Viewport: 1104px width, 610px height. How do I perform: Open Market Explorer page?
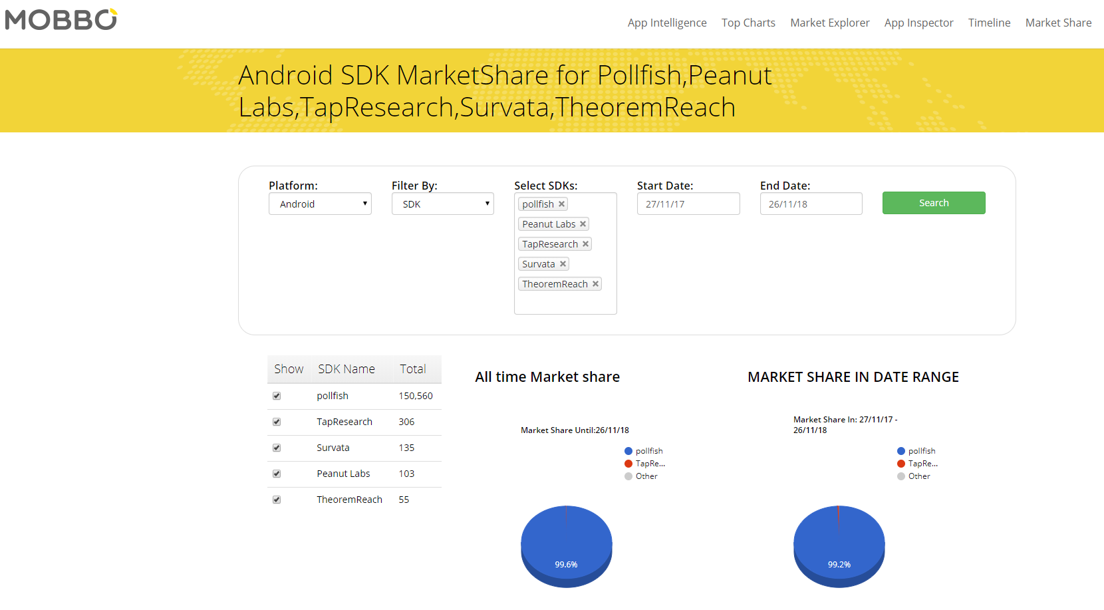coord(830,23)
